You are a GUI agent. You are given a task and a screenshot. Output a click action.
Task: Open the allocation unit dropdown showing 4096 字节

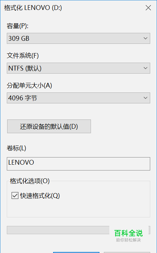[x=78, y=98]
